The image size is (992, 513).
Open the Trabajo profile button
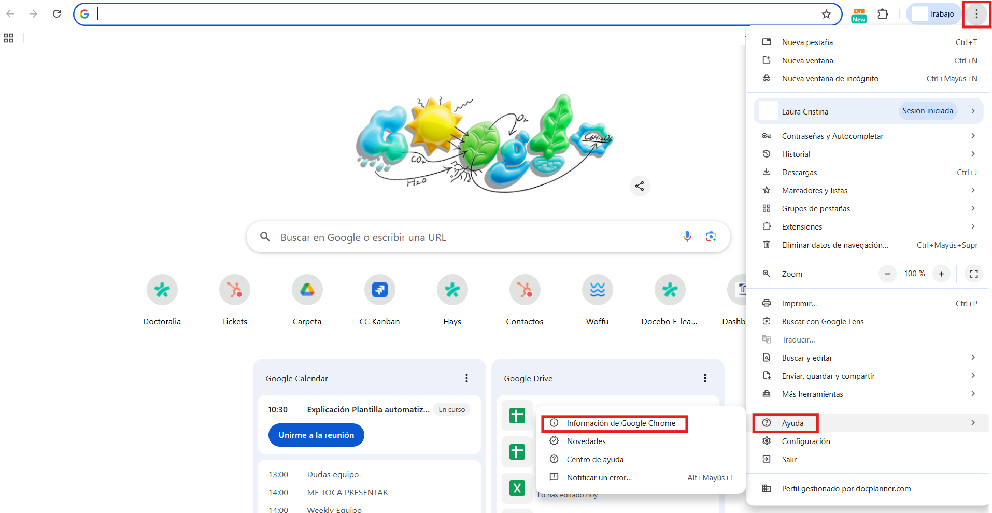click(x=933, y=14)
